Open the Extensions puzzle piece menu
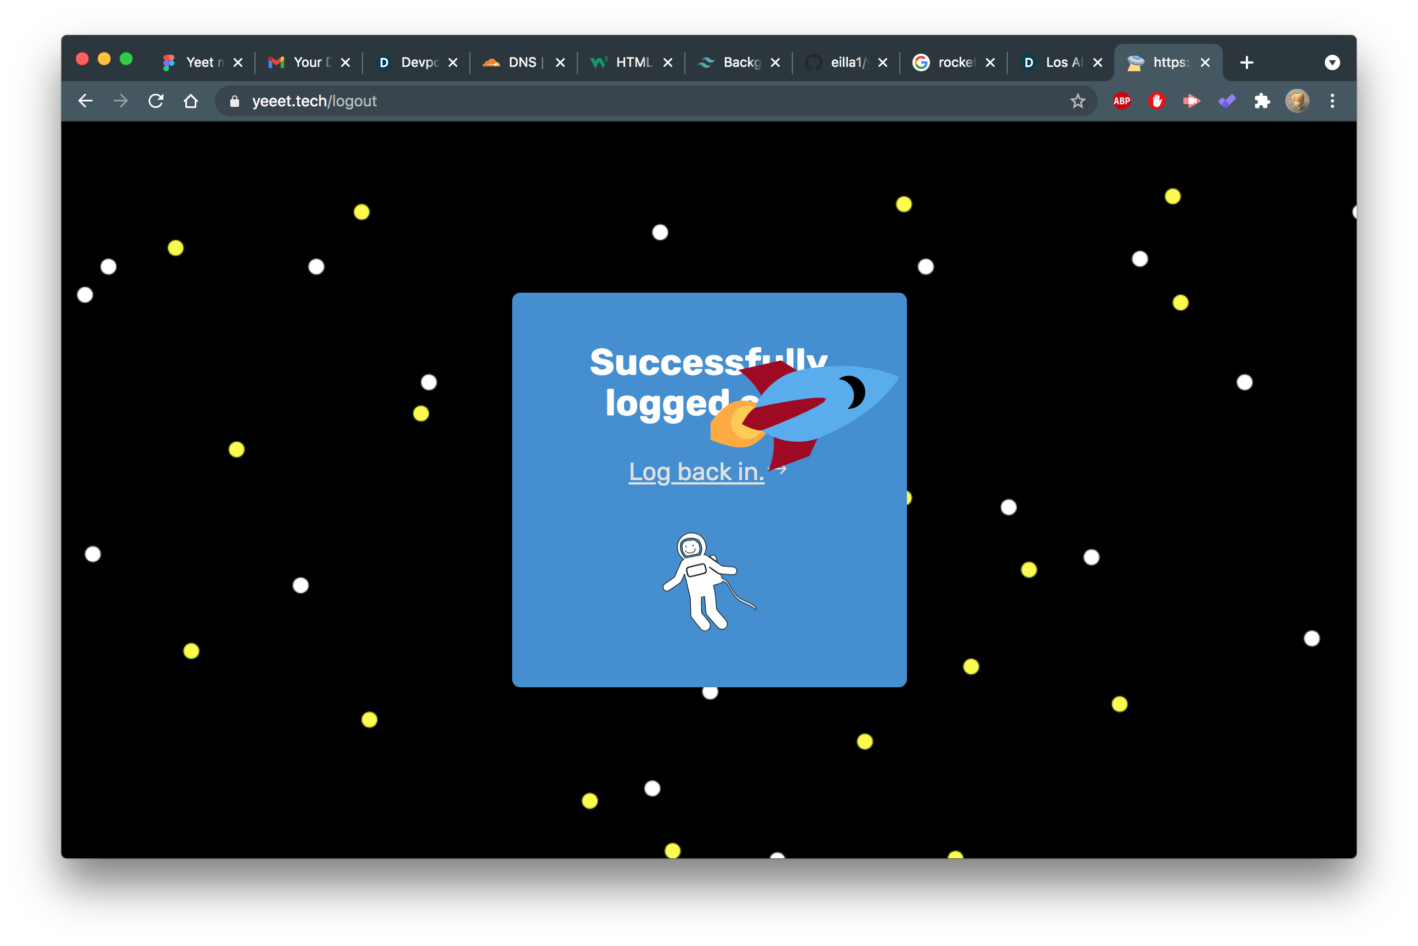Viewport: 1418px width, 946px height. [1262, 101]
